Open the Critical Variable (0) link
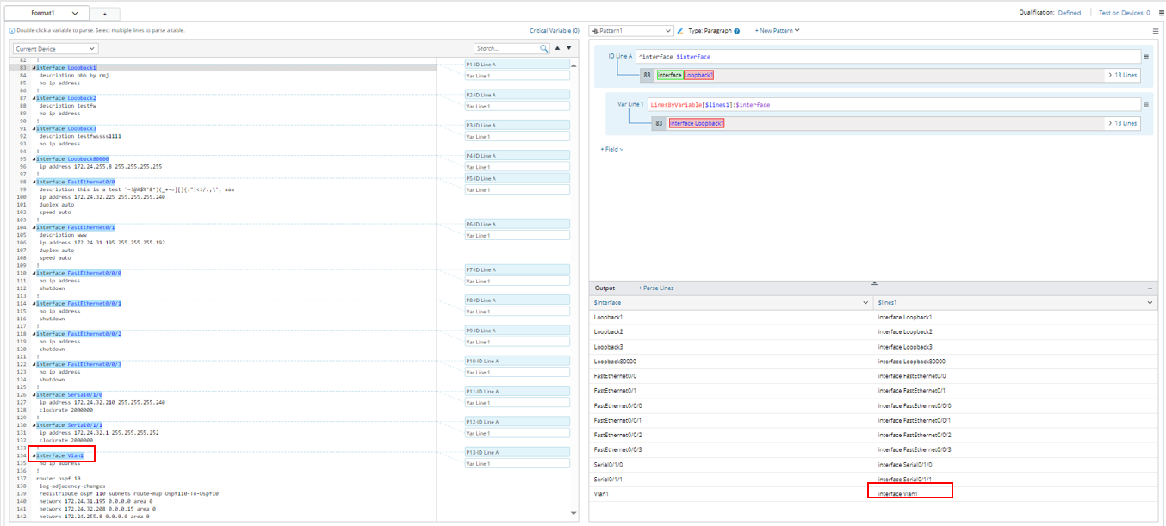Image resolution: width=1166 pixels, height=526 pixels. pos(554,31)
